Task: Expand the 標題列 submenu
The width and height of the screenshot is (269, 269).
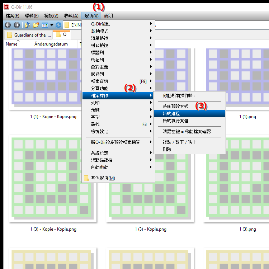Action: [118, 52]
